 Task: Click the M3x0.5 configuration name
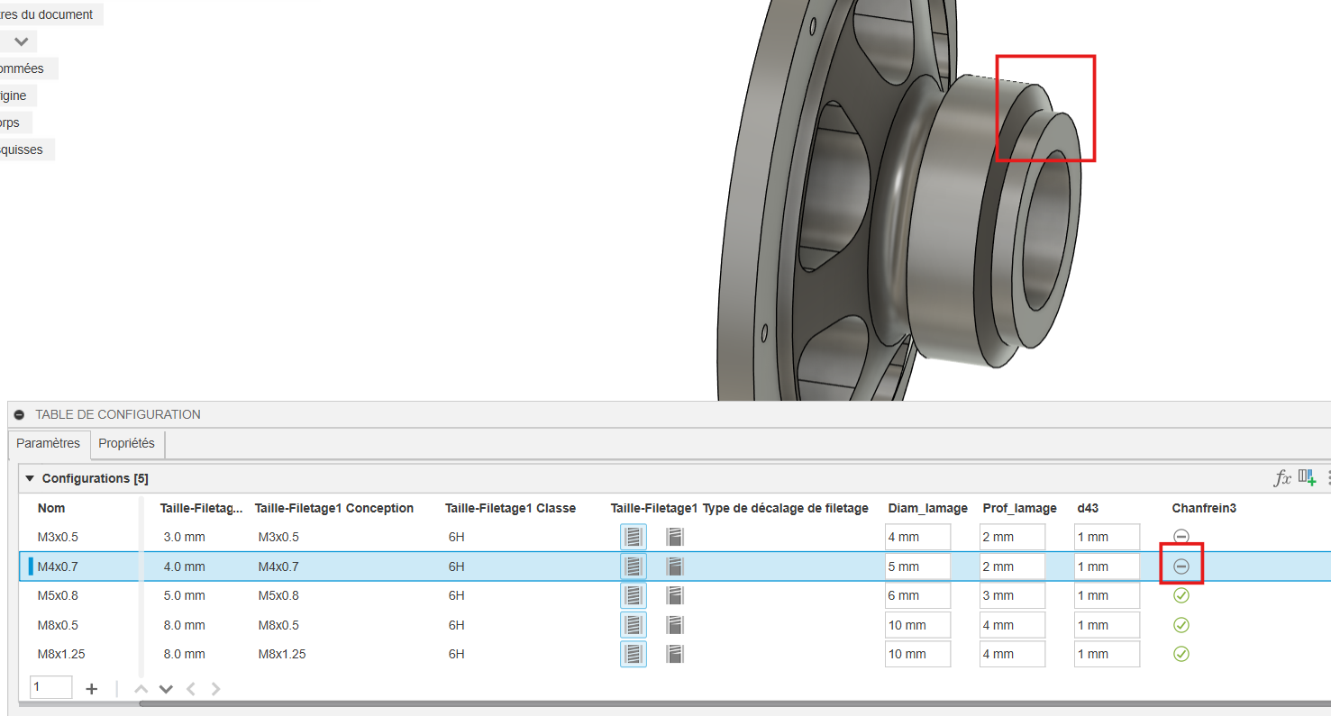pyautogui.click(x=58, y=537)
